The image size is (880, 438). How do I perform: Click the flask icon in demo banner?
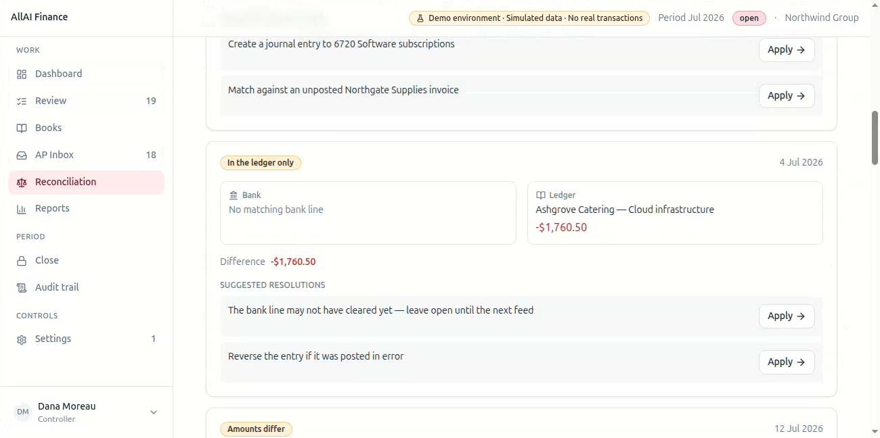tap(420, 18)
